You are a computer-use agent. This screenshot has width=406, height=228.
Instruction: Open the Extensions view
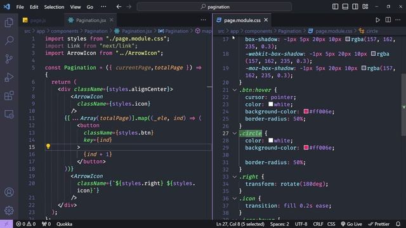[x=9, y=96]
